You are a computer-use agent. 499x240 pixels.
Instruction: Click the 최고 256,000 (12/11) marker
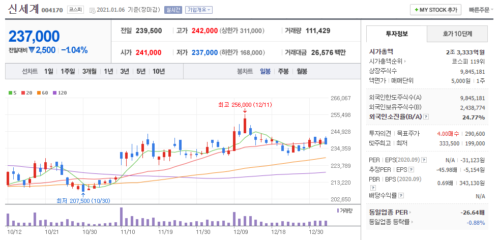tap(245, 104)
